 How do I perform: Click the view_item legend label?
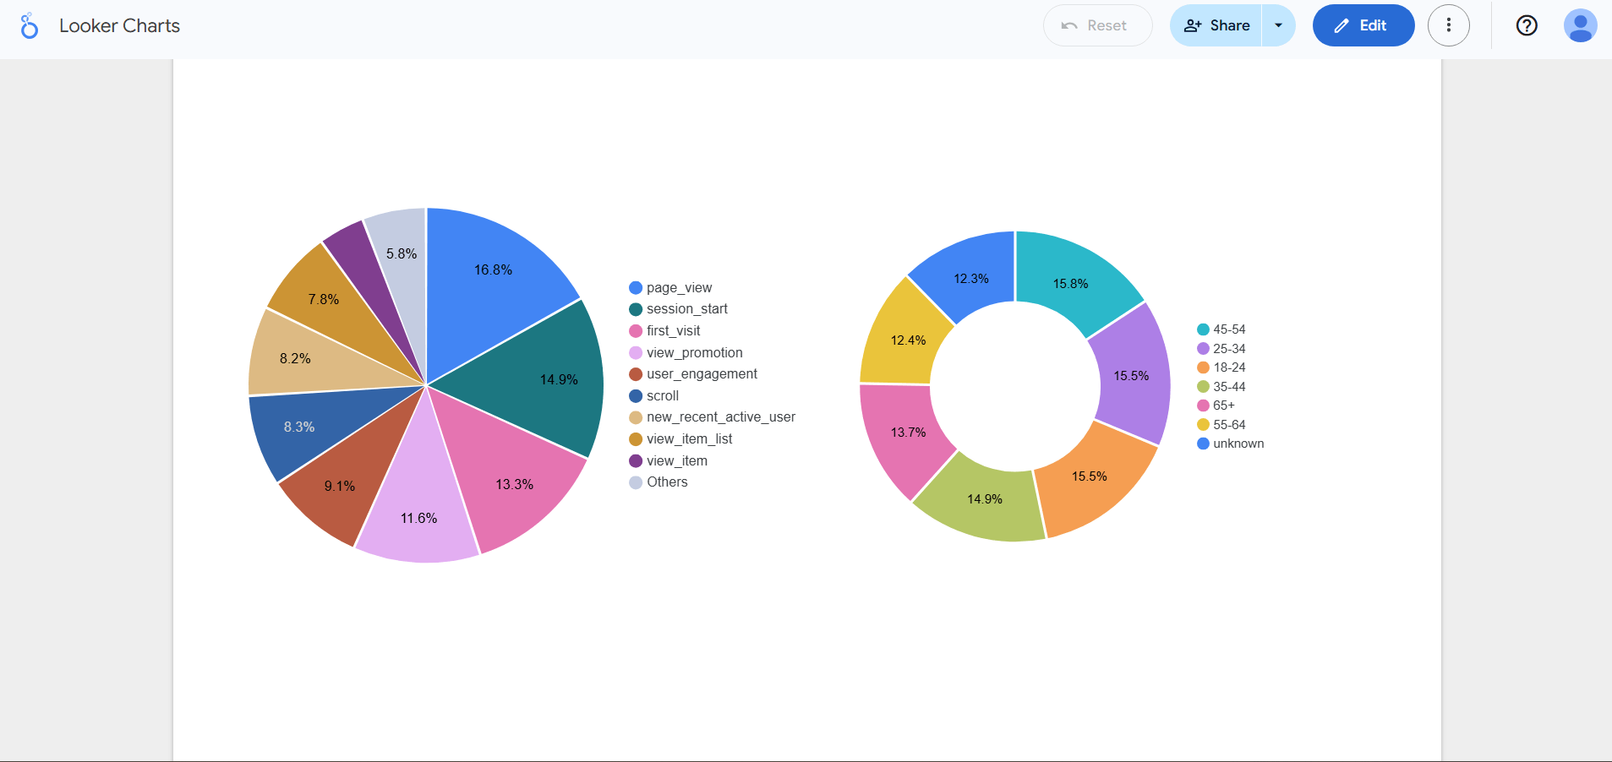(x=677, y=461)
